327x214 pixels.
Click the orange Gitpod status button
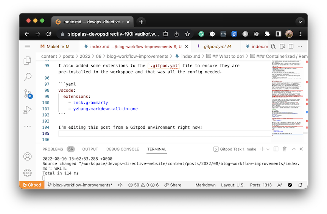(x=32, y=185)
